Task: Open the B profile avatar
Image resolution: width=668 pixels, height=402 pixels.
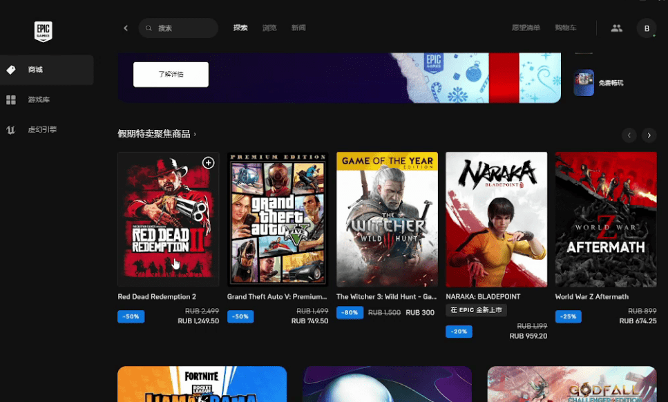Action: tap(647, 28)
